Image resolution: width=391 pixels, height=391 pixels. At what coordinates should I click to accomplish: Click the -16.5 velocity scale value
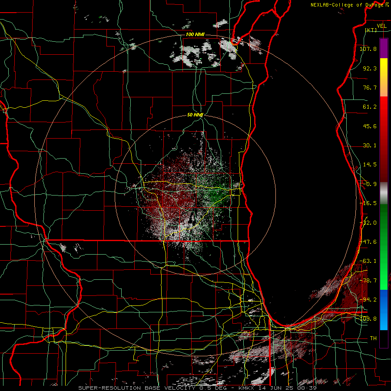pyautogui.click(x=368, y=203)
